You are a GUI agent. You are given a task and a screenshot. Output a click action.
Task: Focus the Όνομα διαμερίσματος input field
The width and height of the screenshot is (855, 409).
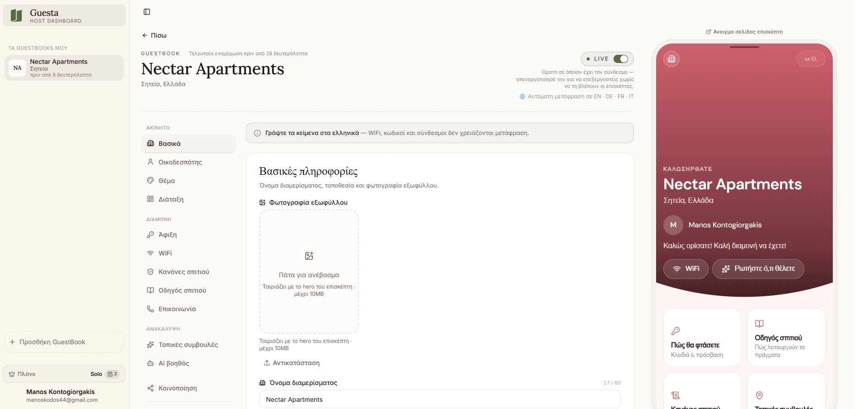(440, 399)
